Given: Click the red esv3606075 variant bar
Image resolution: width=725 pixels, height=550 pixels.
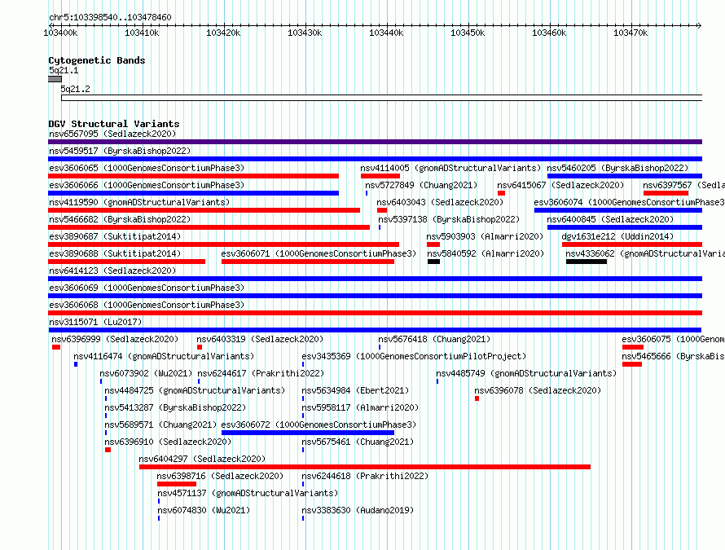Looking at the screenshot, I should [632, 347].
